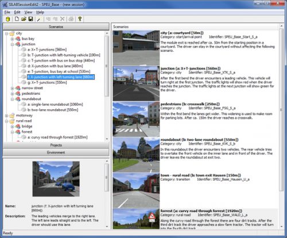Click 'roundabout (b: two-lane roundabout [550m])' heading
This screenshot has width=287, height=238.
199,140
